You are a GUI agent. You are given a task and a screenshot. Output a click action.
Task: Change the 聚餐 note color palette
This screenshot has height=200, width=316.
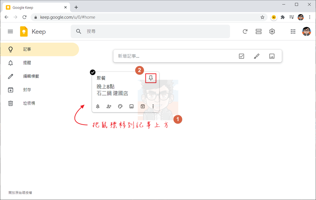tap(120, 106)
